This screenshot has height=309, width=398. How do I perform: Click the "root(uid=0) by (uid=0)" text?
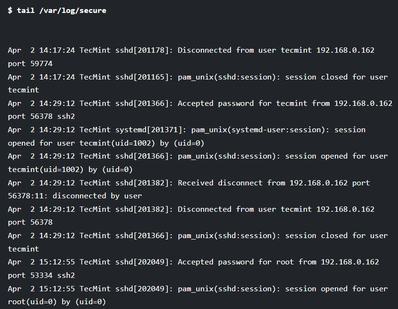pos(57,302)
